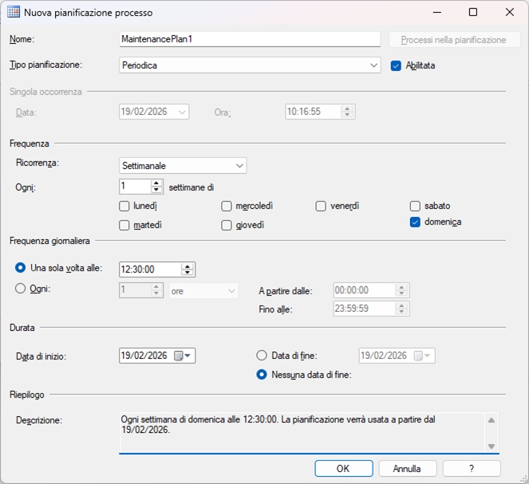Increase the 12:30:00 execution time
Screen dimensions: 529x484
pos(188,266)
